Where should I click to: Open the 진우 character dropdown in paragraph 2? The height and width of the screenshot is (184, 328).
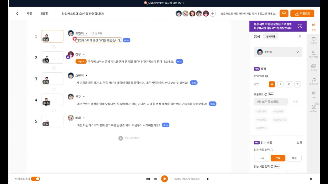click(x=80, y=54)
